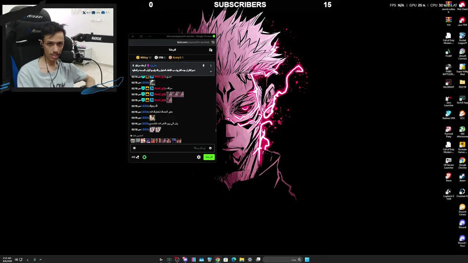Image resolution: width=468 pixels, height=263 pixels.
Task: Click the taskbar volume icon
Action: tap(16, 260)
